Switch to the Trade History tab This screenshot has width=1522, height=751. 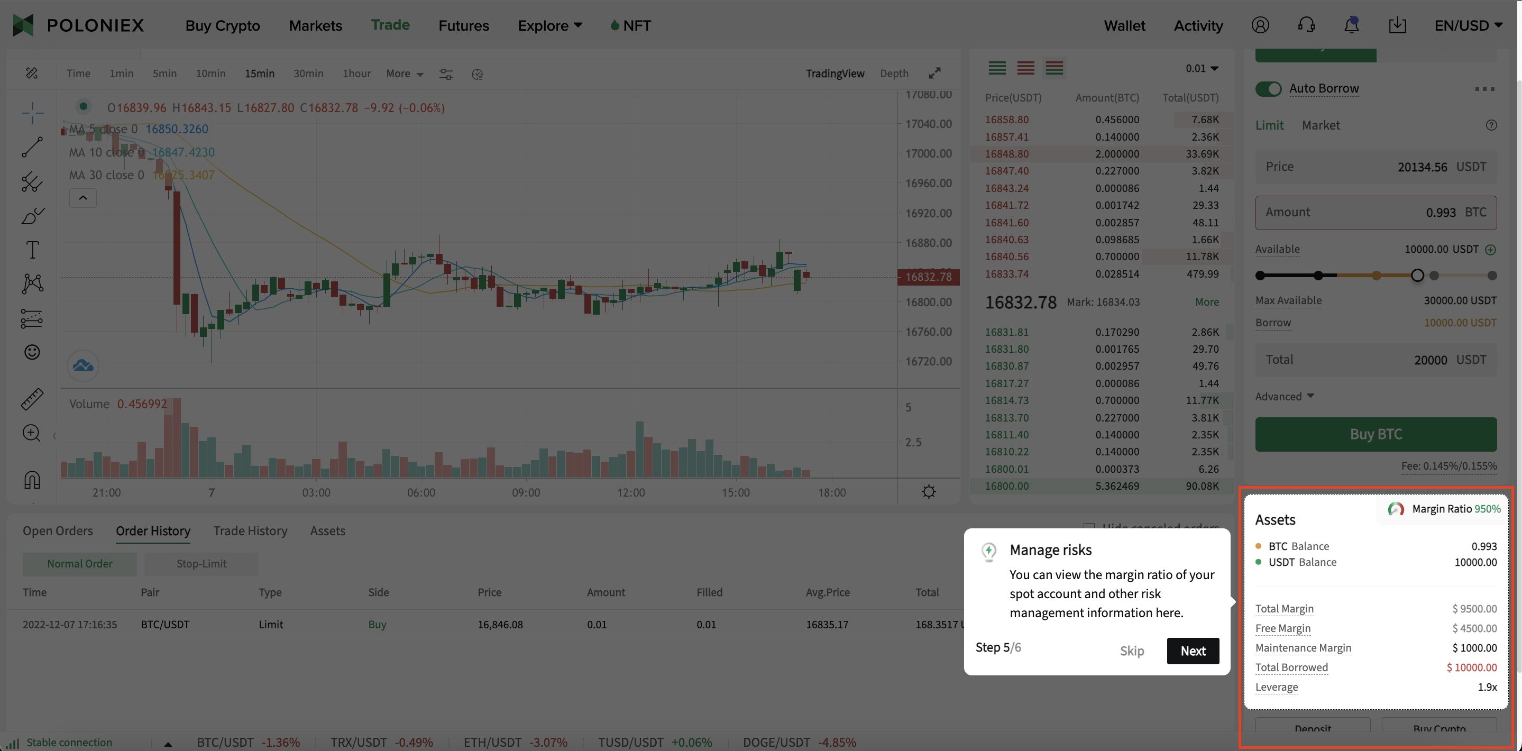[250, 531]
